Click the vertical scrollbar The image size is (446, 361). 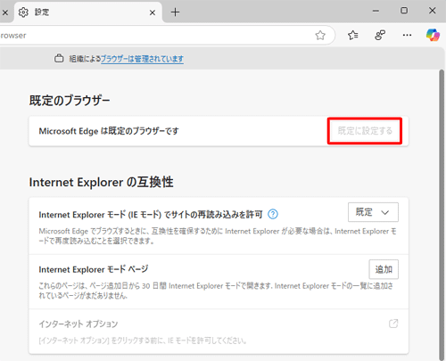pos(442,215)
